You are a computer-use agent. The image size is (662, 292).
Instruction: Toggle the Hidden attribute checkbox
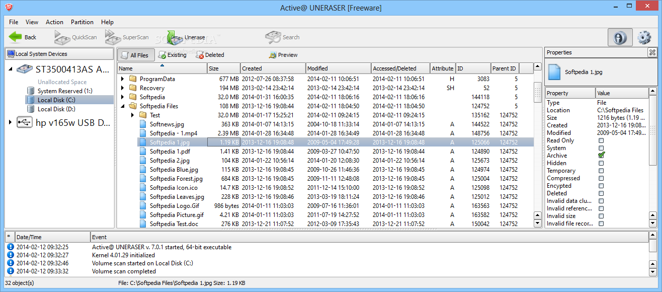click(601, 163)
